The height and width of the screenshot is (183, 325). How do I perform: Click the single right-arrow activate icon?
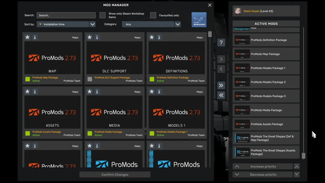point(221,59)
